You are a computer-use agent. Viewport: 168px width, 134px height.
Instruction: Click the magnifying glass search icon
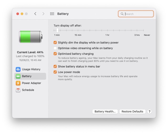(122, 14)
